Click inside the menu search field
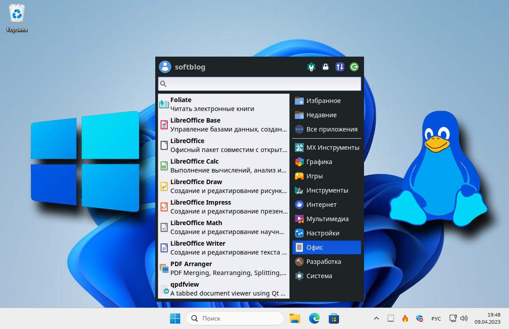The height and width of the screenshot is (329, 509). [259, 84]
